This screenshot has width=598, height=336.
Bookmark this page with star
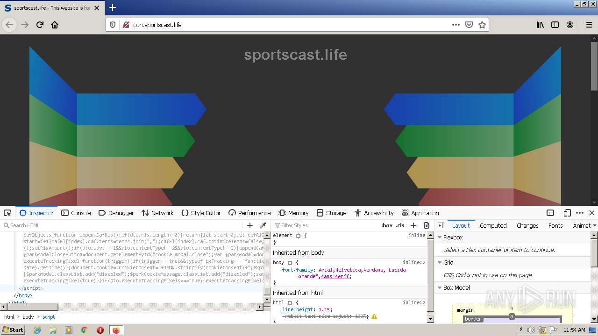[482, 25]
